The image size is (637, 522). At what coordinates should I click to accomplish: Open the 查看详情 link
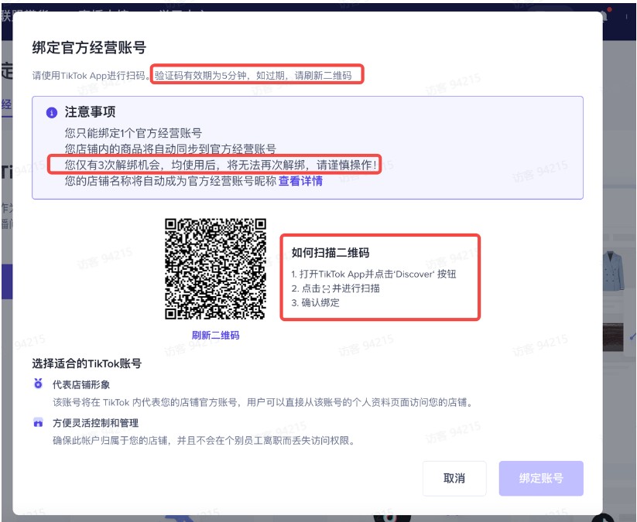(x=300, y=181)
